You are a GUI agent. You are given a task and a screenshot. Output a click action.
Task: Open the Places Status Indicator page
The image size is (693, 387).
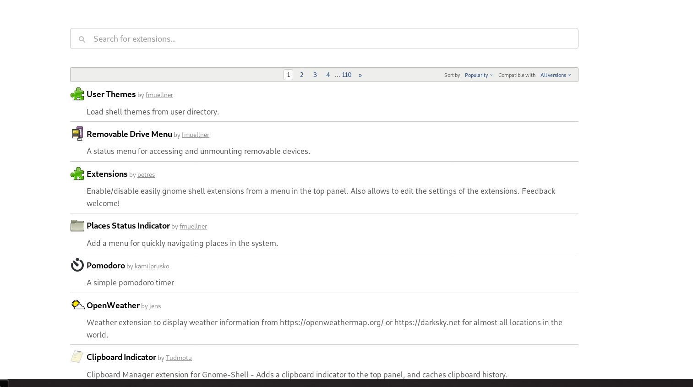click(x=128, y=226)
